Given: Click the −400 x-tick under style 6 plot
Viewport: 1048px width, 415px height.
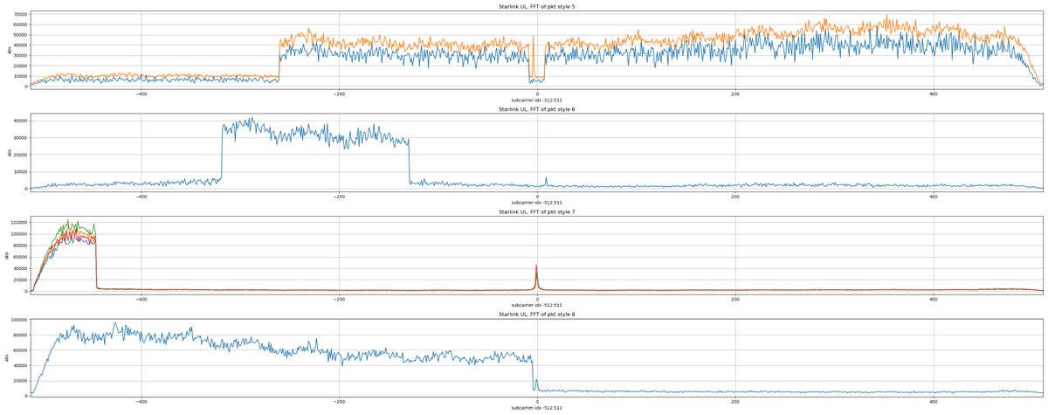Looking at the screenshot, I should point(141,196).
